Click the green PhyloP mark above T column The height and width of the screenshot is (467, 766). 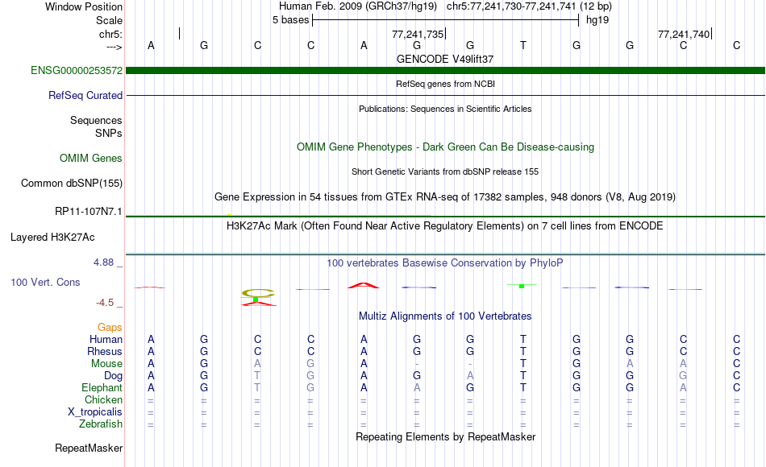click(522, 286)
